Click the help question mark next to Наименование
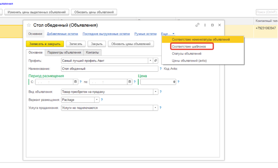 [x=161, y=69]
